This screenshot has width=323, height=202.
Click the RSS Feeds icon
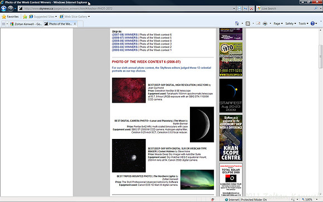[248, 23]
